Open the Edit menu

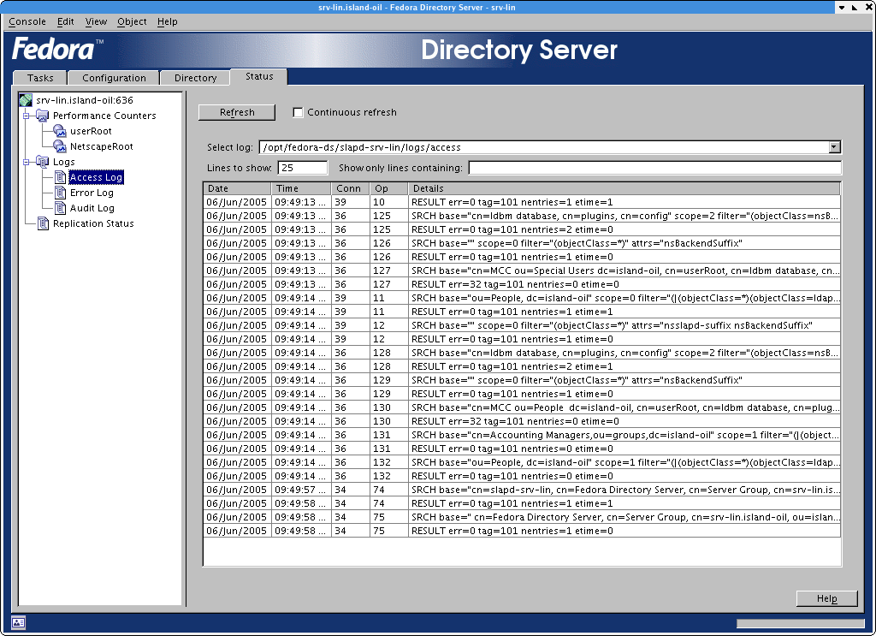click(65, 21)
